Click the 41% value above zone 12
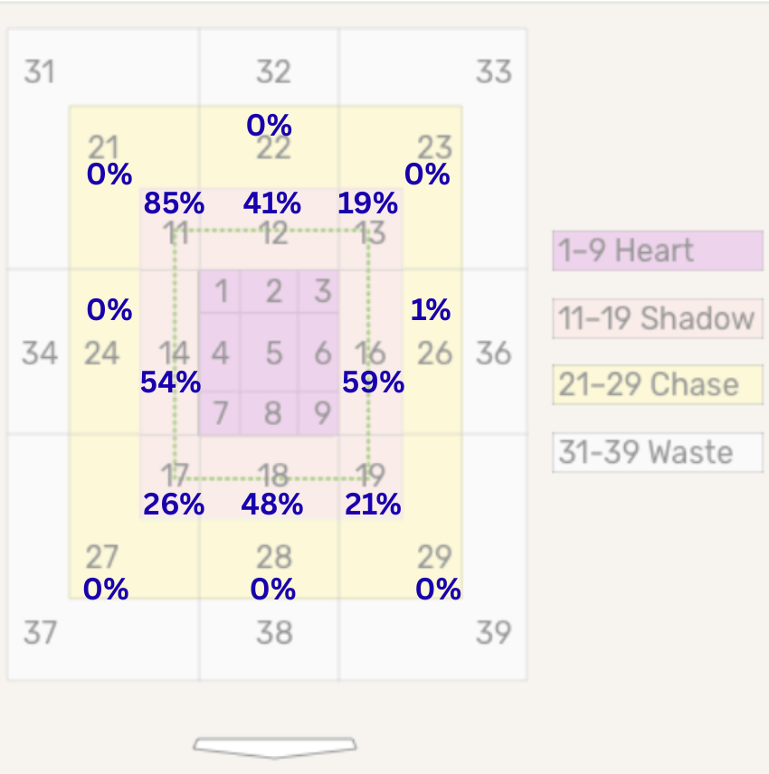769x774 pixels. 271,203
